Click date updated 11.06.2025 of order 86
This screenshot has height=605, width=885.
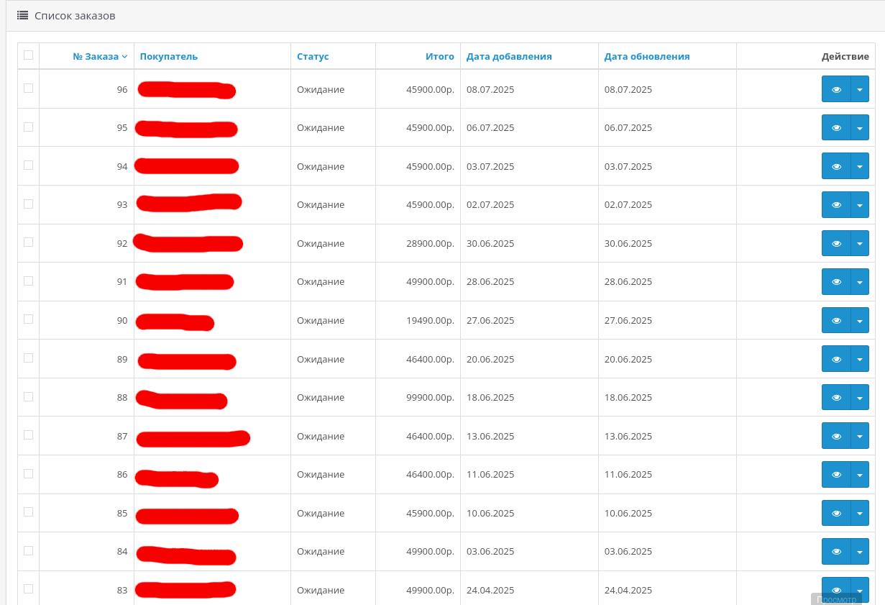pos(628,474)
